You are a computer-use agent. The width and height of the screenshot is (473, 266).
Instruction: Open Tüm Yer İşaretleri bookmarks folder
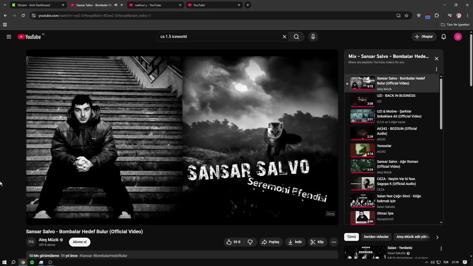coord(455,25)
